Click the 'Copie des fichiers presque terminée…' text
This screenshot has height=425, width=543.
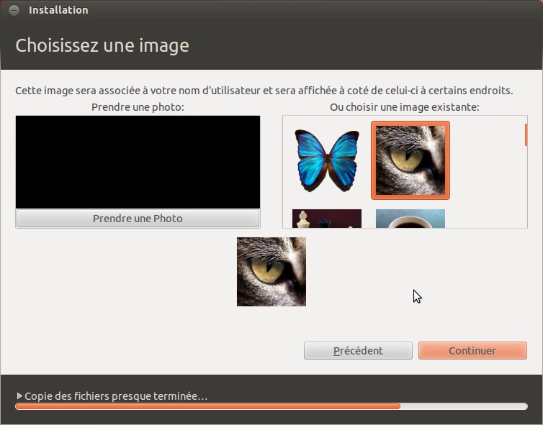[116, 396]
